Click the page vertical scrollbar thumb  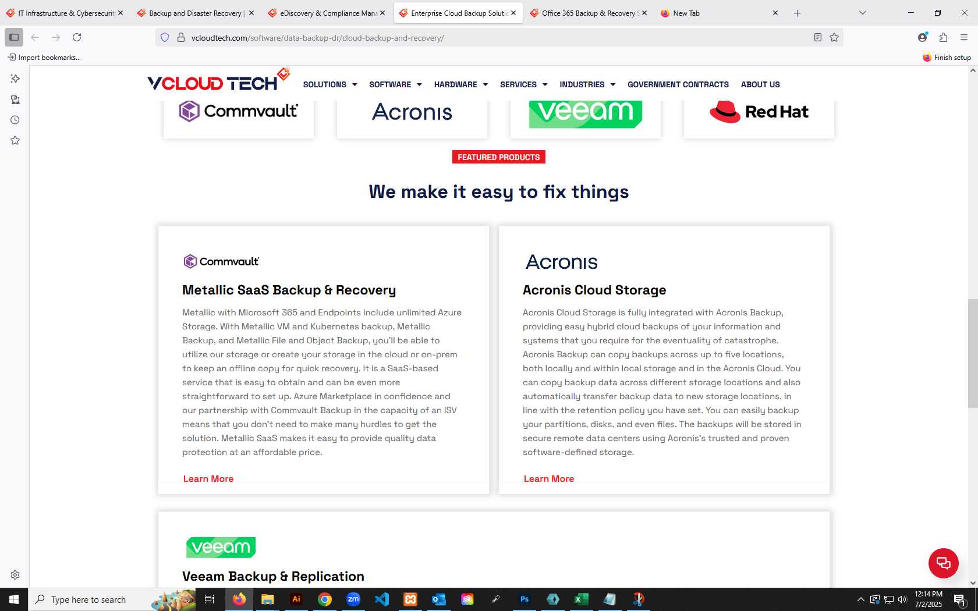973,353
